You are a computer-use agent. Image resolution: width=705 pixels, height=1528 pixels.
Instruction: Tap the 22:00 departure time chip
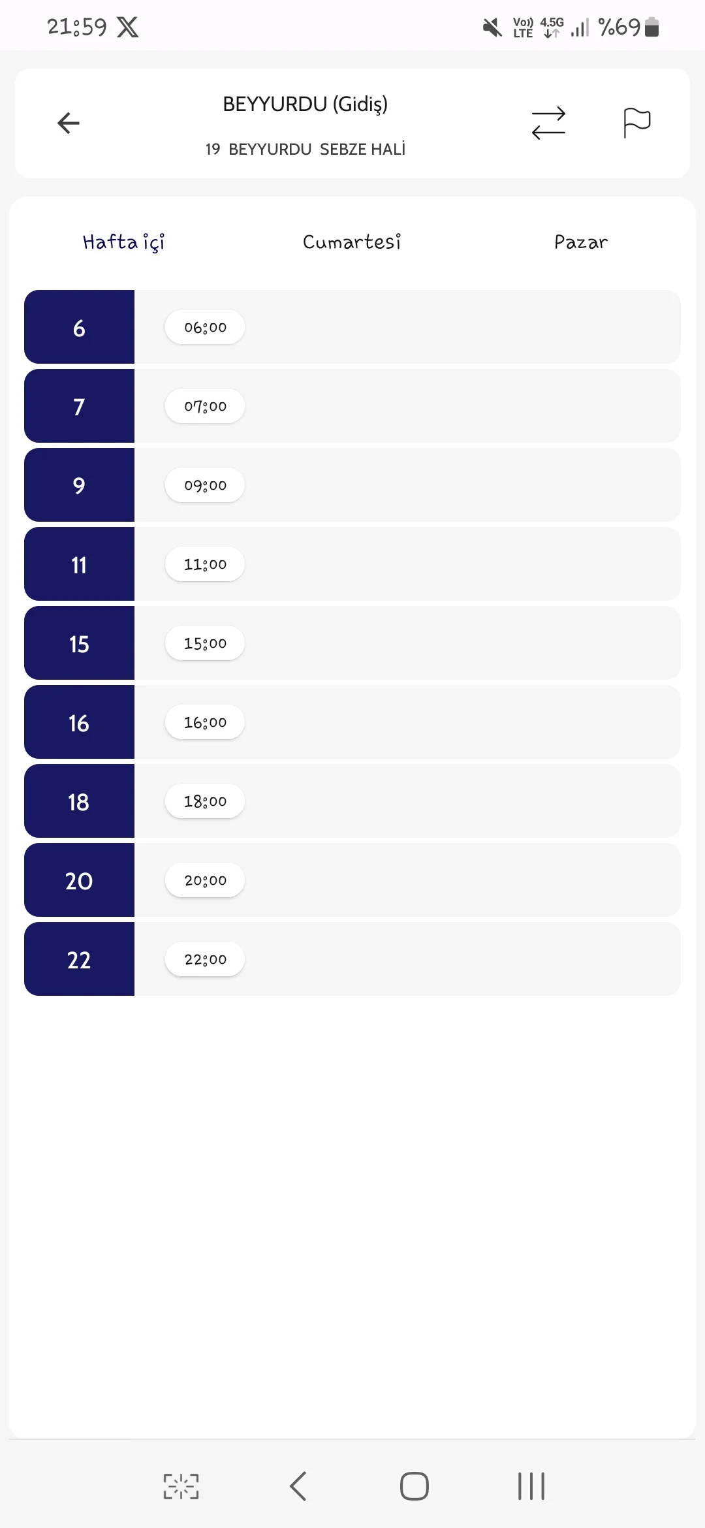pos(205,959)
